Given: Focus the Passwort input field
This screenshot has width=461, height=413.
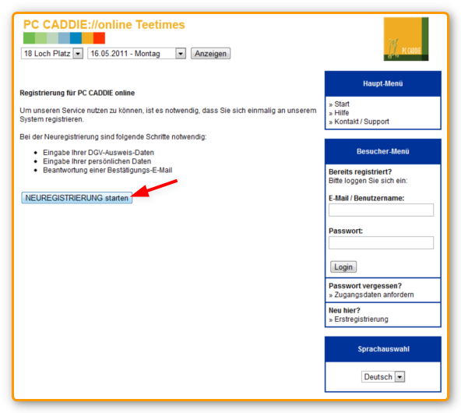Looking at the screenshot, I should tap(381, 242).
